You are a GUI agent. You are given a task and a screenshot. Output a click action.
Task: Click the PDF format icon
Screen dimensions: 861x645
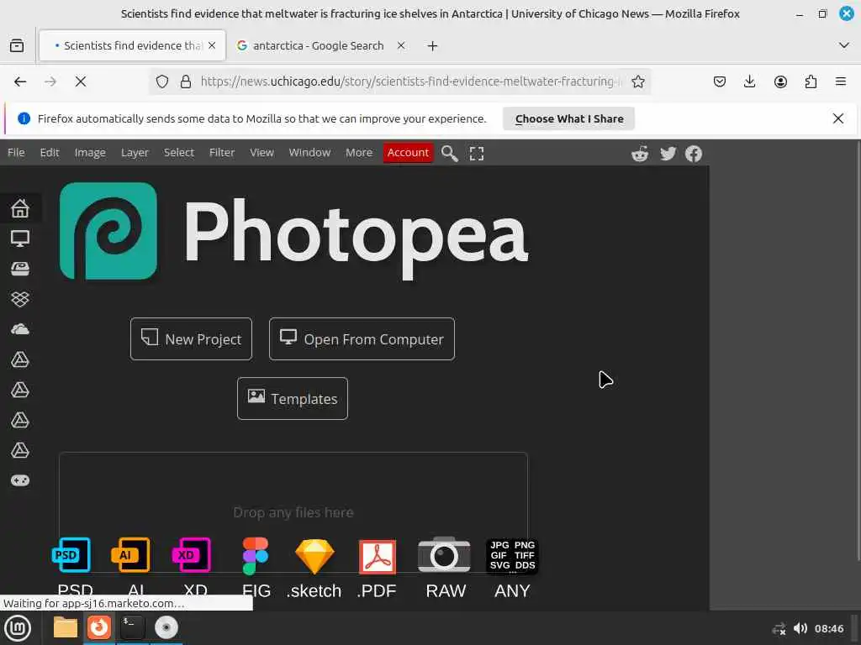(378, 557)
